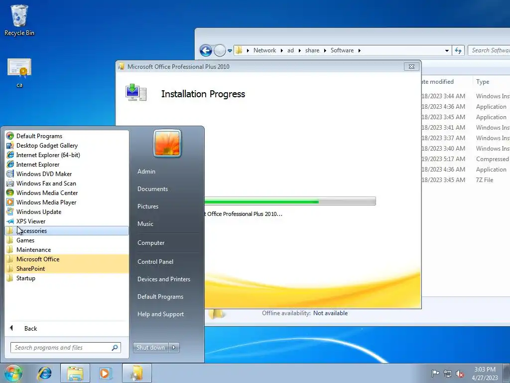Image resolution: width=510 pixels, height=383 pixels.
Task: Launch Windows Media Player from the Start menu
Action: (x=46, y=202)
